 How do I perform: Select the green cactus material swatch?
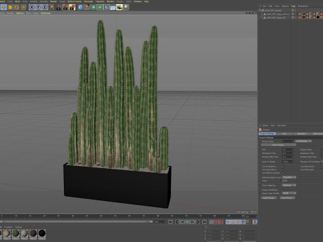coord(15,233)
